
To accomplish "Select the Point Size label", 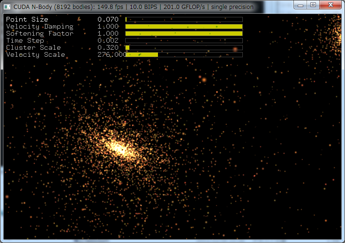I will (27, 20).
